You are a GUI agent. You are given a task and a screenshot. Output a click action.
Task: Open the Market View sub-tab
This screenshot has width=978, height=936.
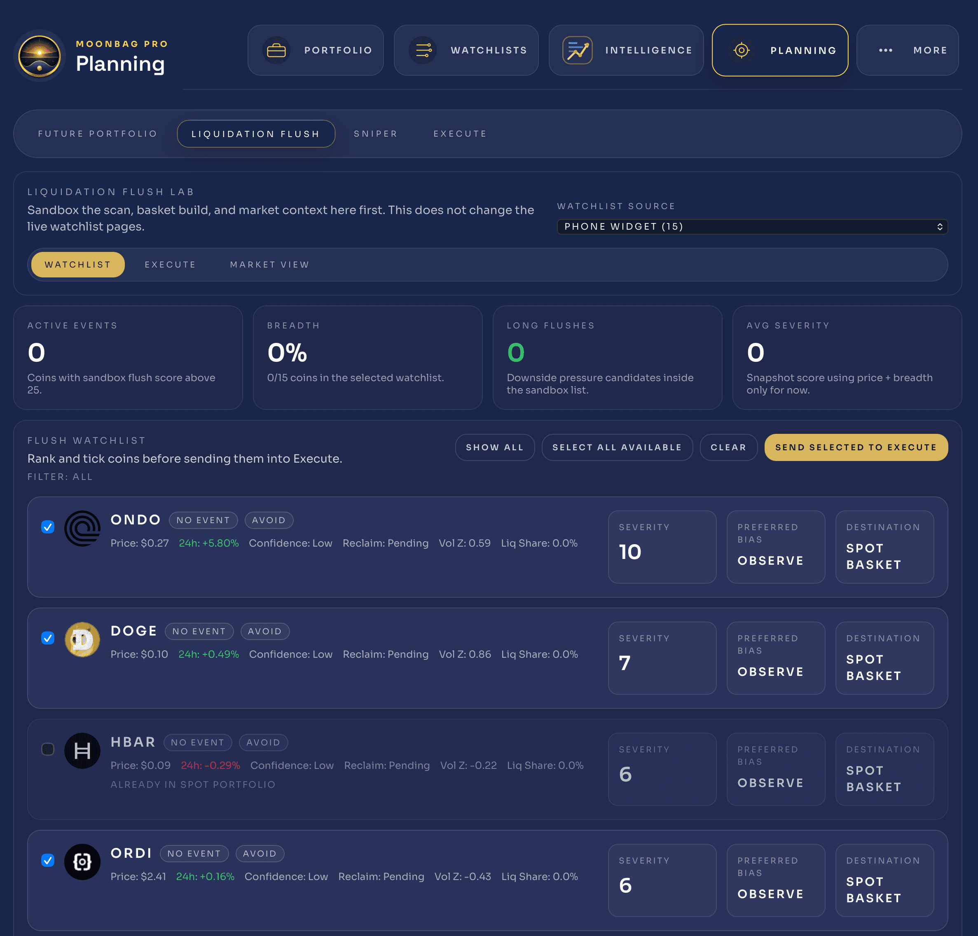269,265
